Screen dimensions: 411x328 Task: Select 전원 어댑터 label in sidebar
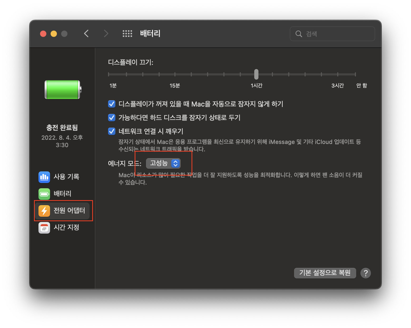(x=69, y=210)
